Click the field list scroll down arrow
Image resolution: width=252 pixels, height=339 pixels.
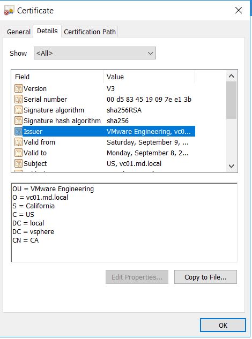click(231, 166)
